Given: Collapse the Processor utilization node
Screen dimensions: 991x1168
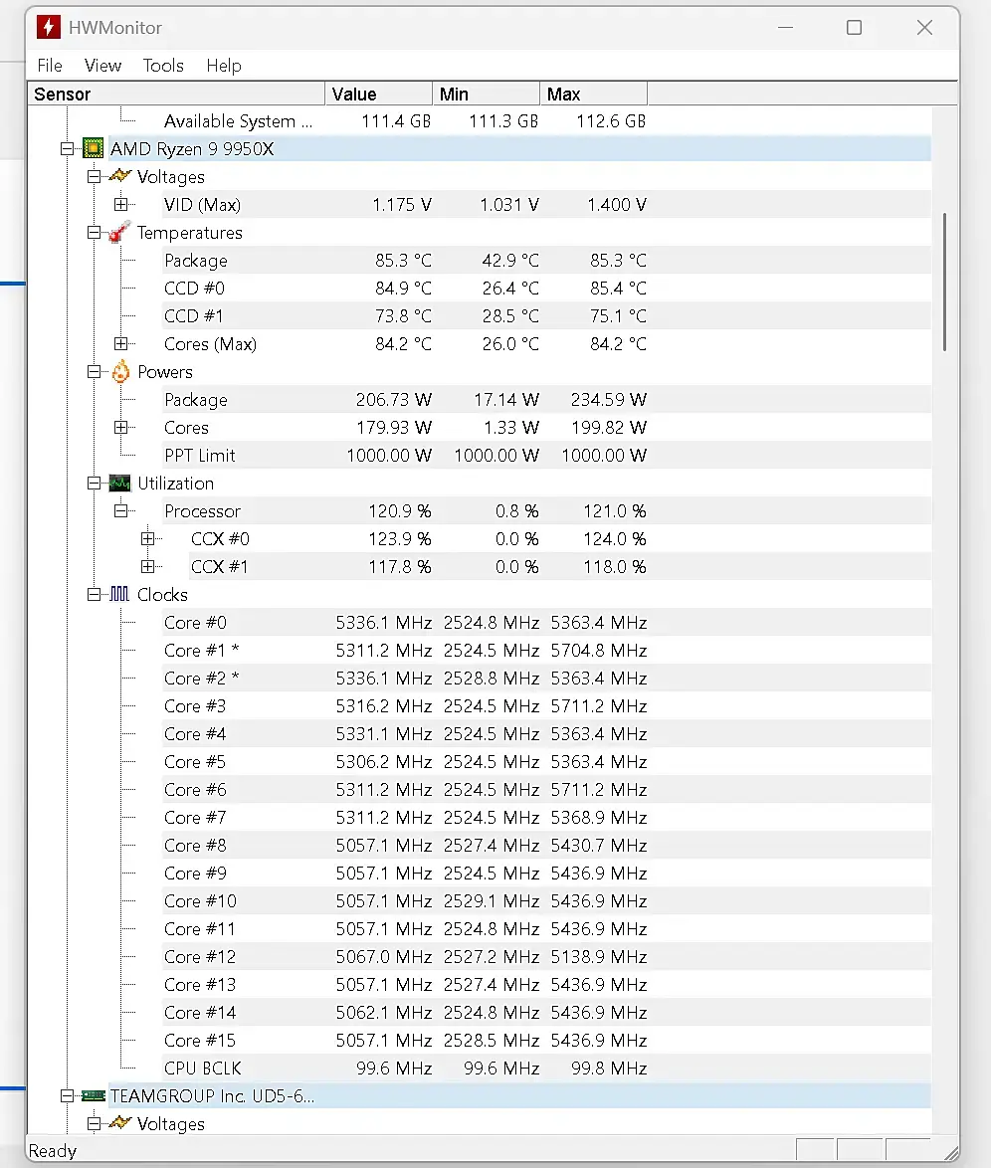Looking at the screenshot, I should click(122, 511).
